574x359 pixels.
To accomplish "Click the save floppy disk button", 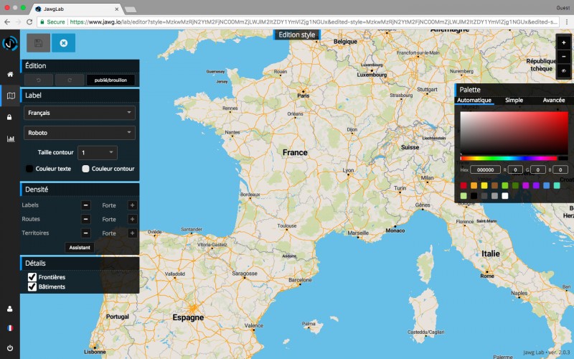I will [39, 43].
